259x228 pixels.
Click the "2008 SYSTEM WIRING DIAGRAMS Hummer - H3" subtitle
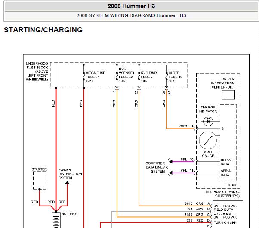(131, 15)
